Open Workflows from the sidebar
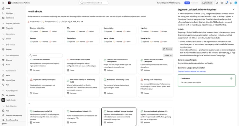This screenshot has width=239, height=126. (x=10, y=13)
